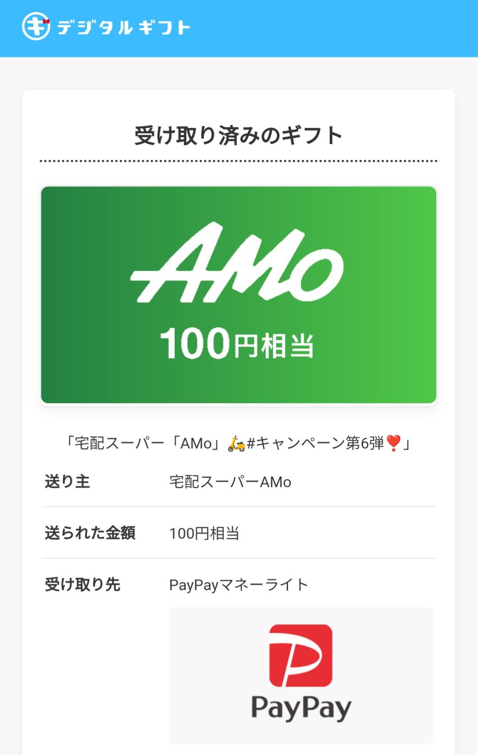The height and width of the screenshot is (755, 478).
Task: Tap the sender name 宅配スーパーAMo
Action: click(x=230, y=482)
